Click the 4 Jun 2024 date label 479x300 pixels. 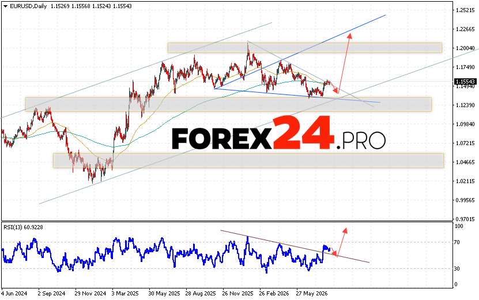(14, 294)
